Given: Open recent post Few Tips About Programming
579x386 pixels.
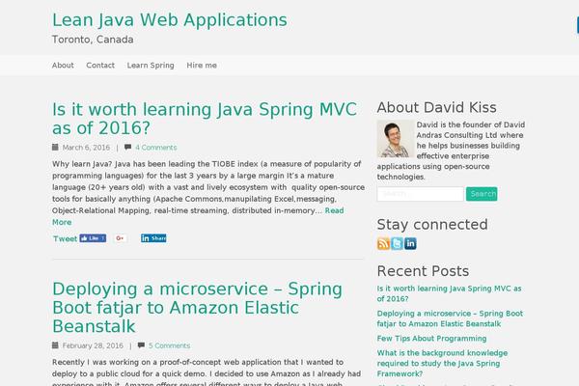Looking at the screenshot, I should [x=431, y=339].
